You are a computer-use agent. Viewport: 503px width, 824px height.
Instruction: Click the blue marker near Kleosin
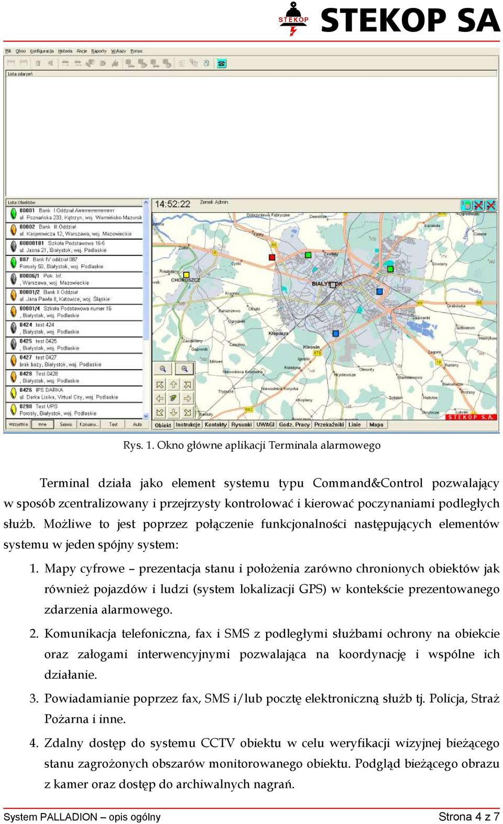coord(336,333)
